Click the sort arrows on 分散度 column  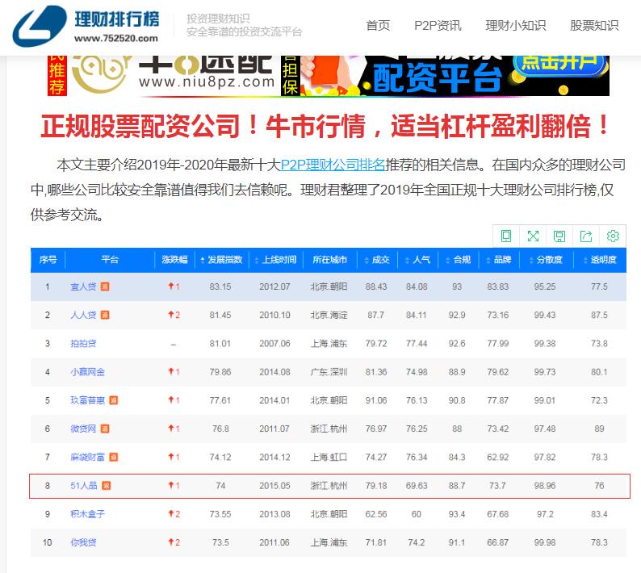tap(531, 260)
